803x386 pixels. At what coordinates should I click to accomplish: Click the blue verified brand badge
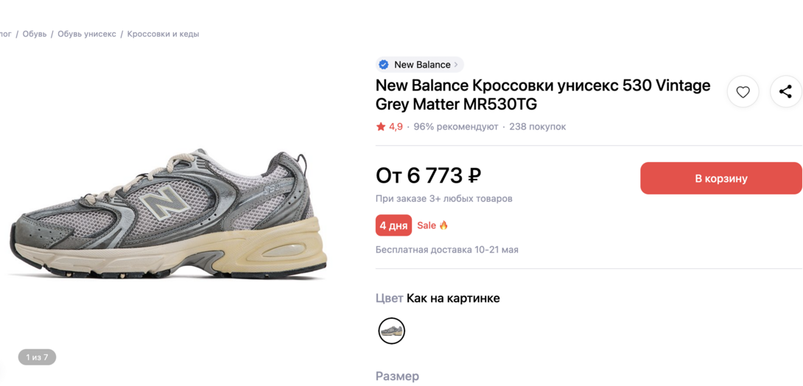[x=384, y=65]
